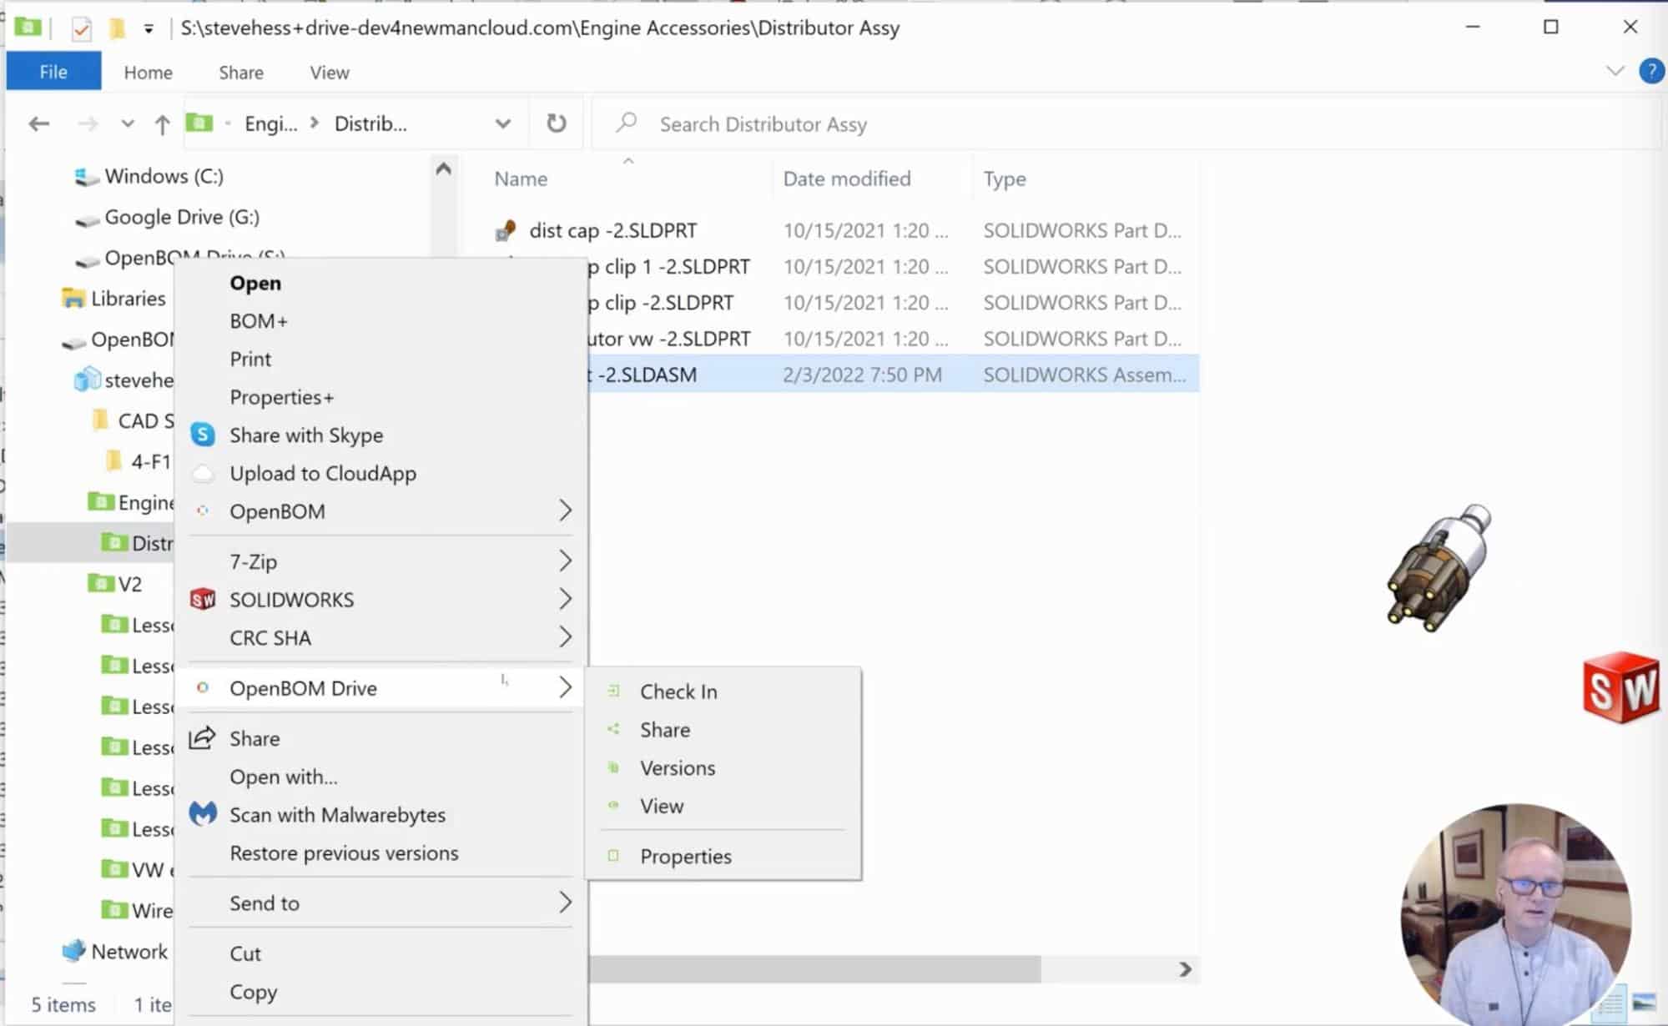Viewport: 1668px width, 1026px height.
Task: Click the SOLIDWORKS desktop logo at the right
Action: (1620, 687)
